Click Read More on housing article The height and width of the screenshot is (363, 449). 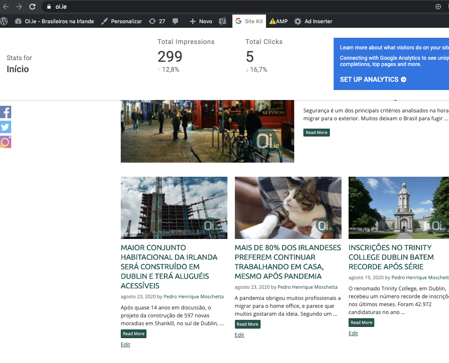pos(134,334)
